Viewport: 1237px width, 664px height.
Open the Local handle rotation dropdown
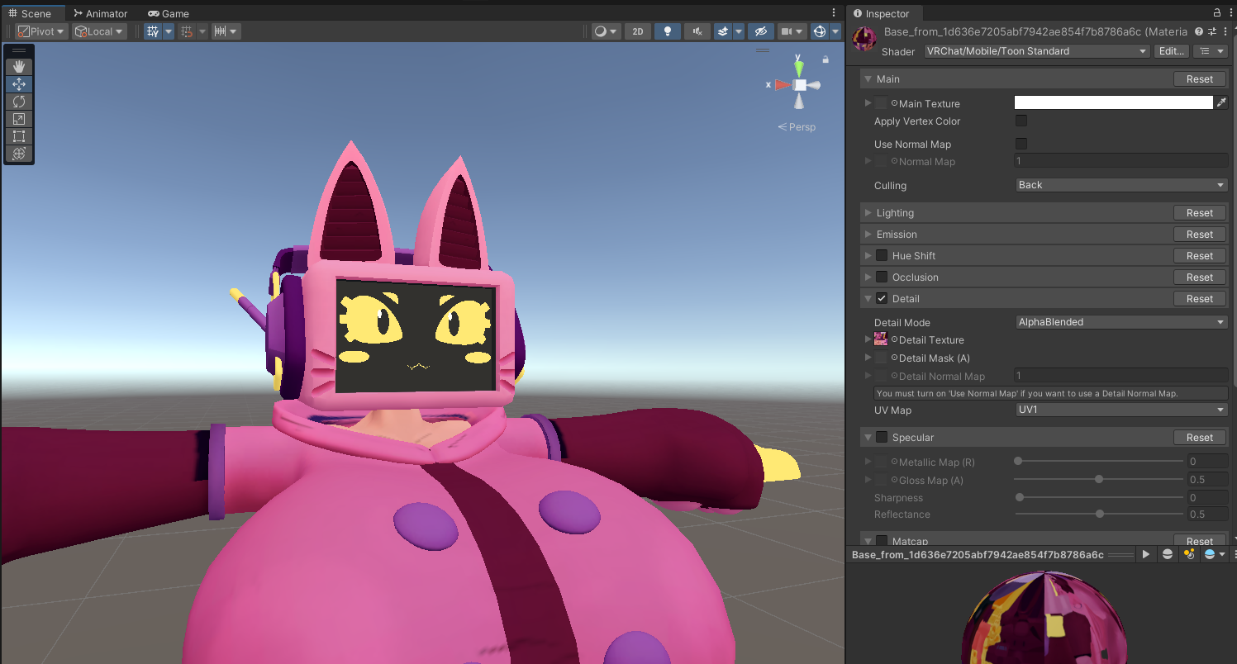[x=98, y=31]
